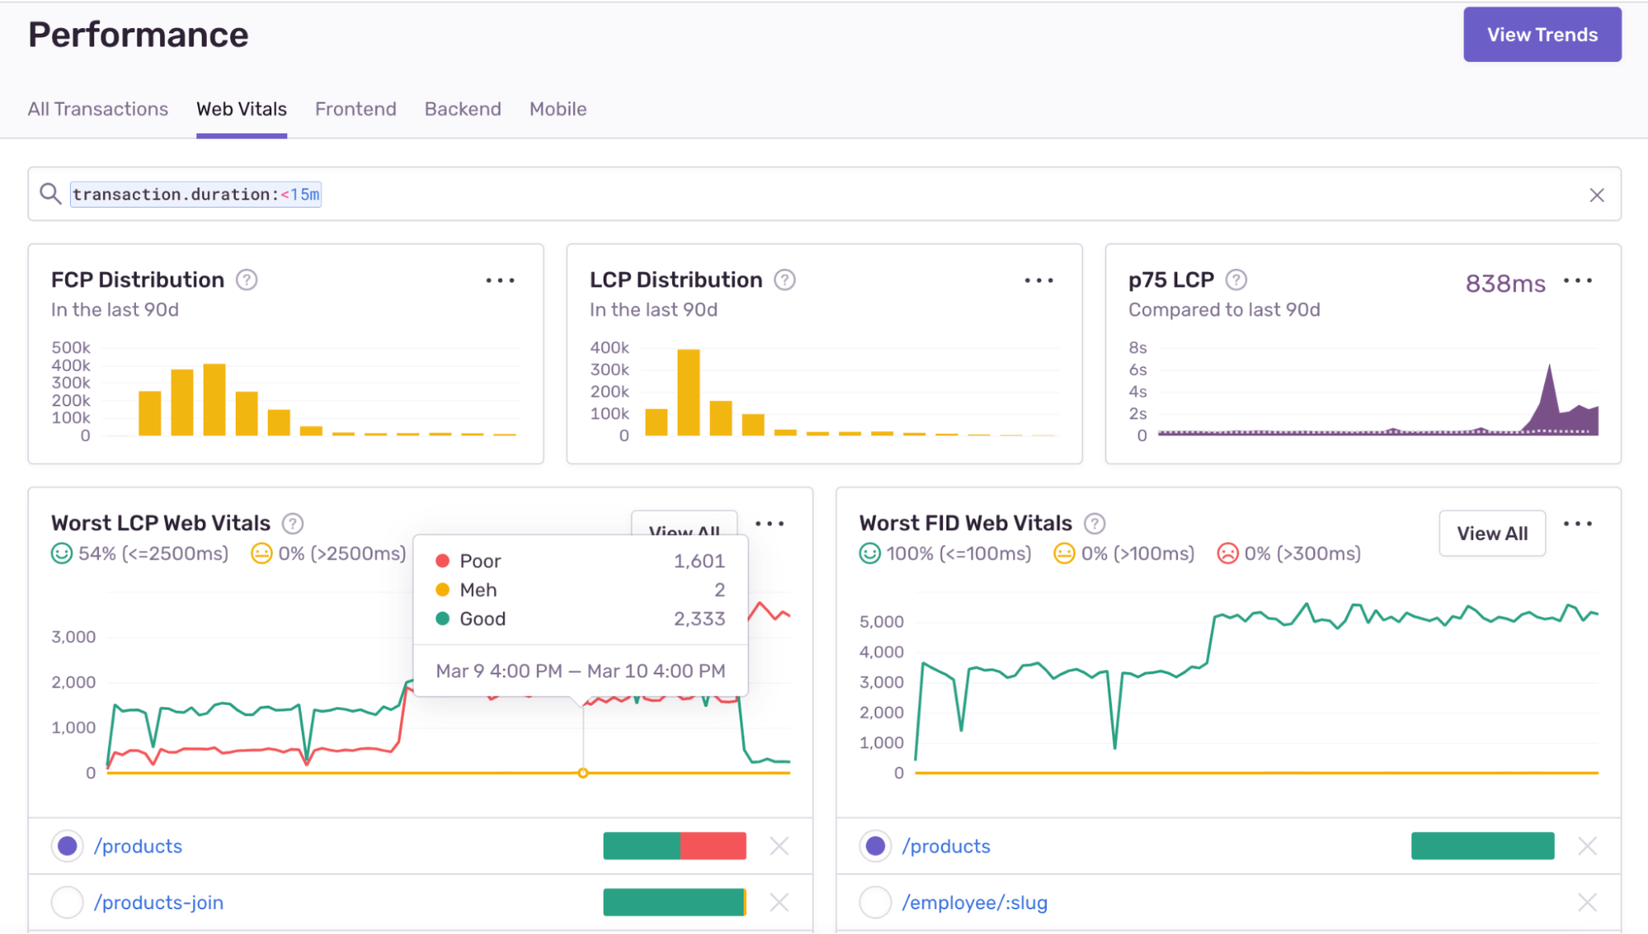1648x934 pixels.
Task: Remove /products row in Worst LCP list
Action: point(779,846)
